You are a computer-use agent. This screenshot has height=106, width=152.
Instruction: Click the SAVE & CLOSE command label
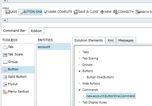tap(88, 12)
